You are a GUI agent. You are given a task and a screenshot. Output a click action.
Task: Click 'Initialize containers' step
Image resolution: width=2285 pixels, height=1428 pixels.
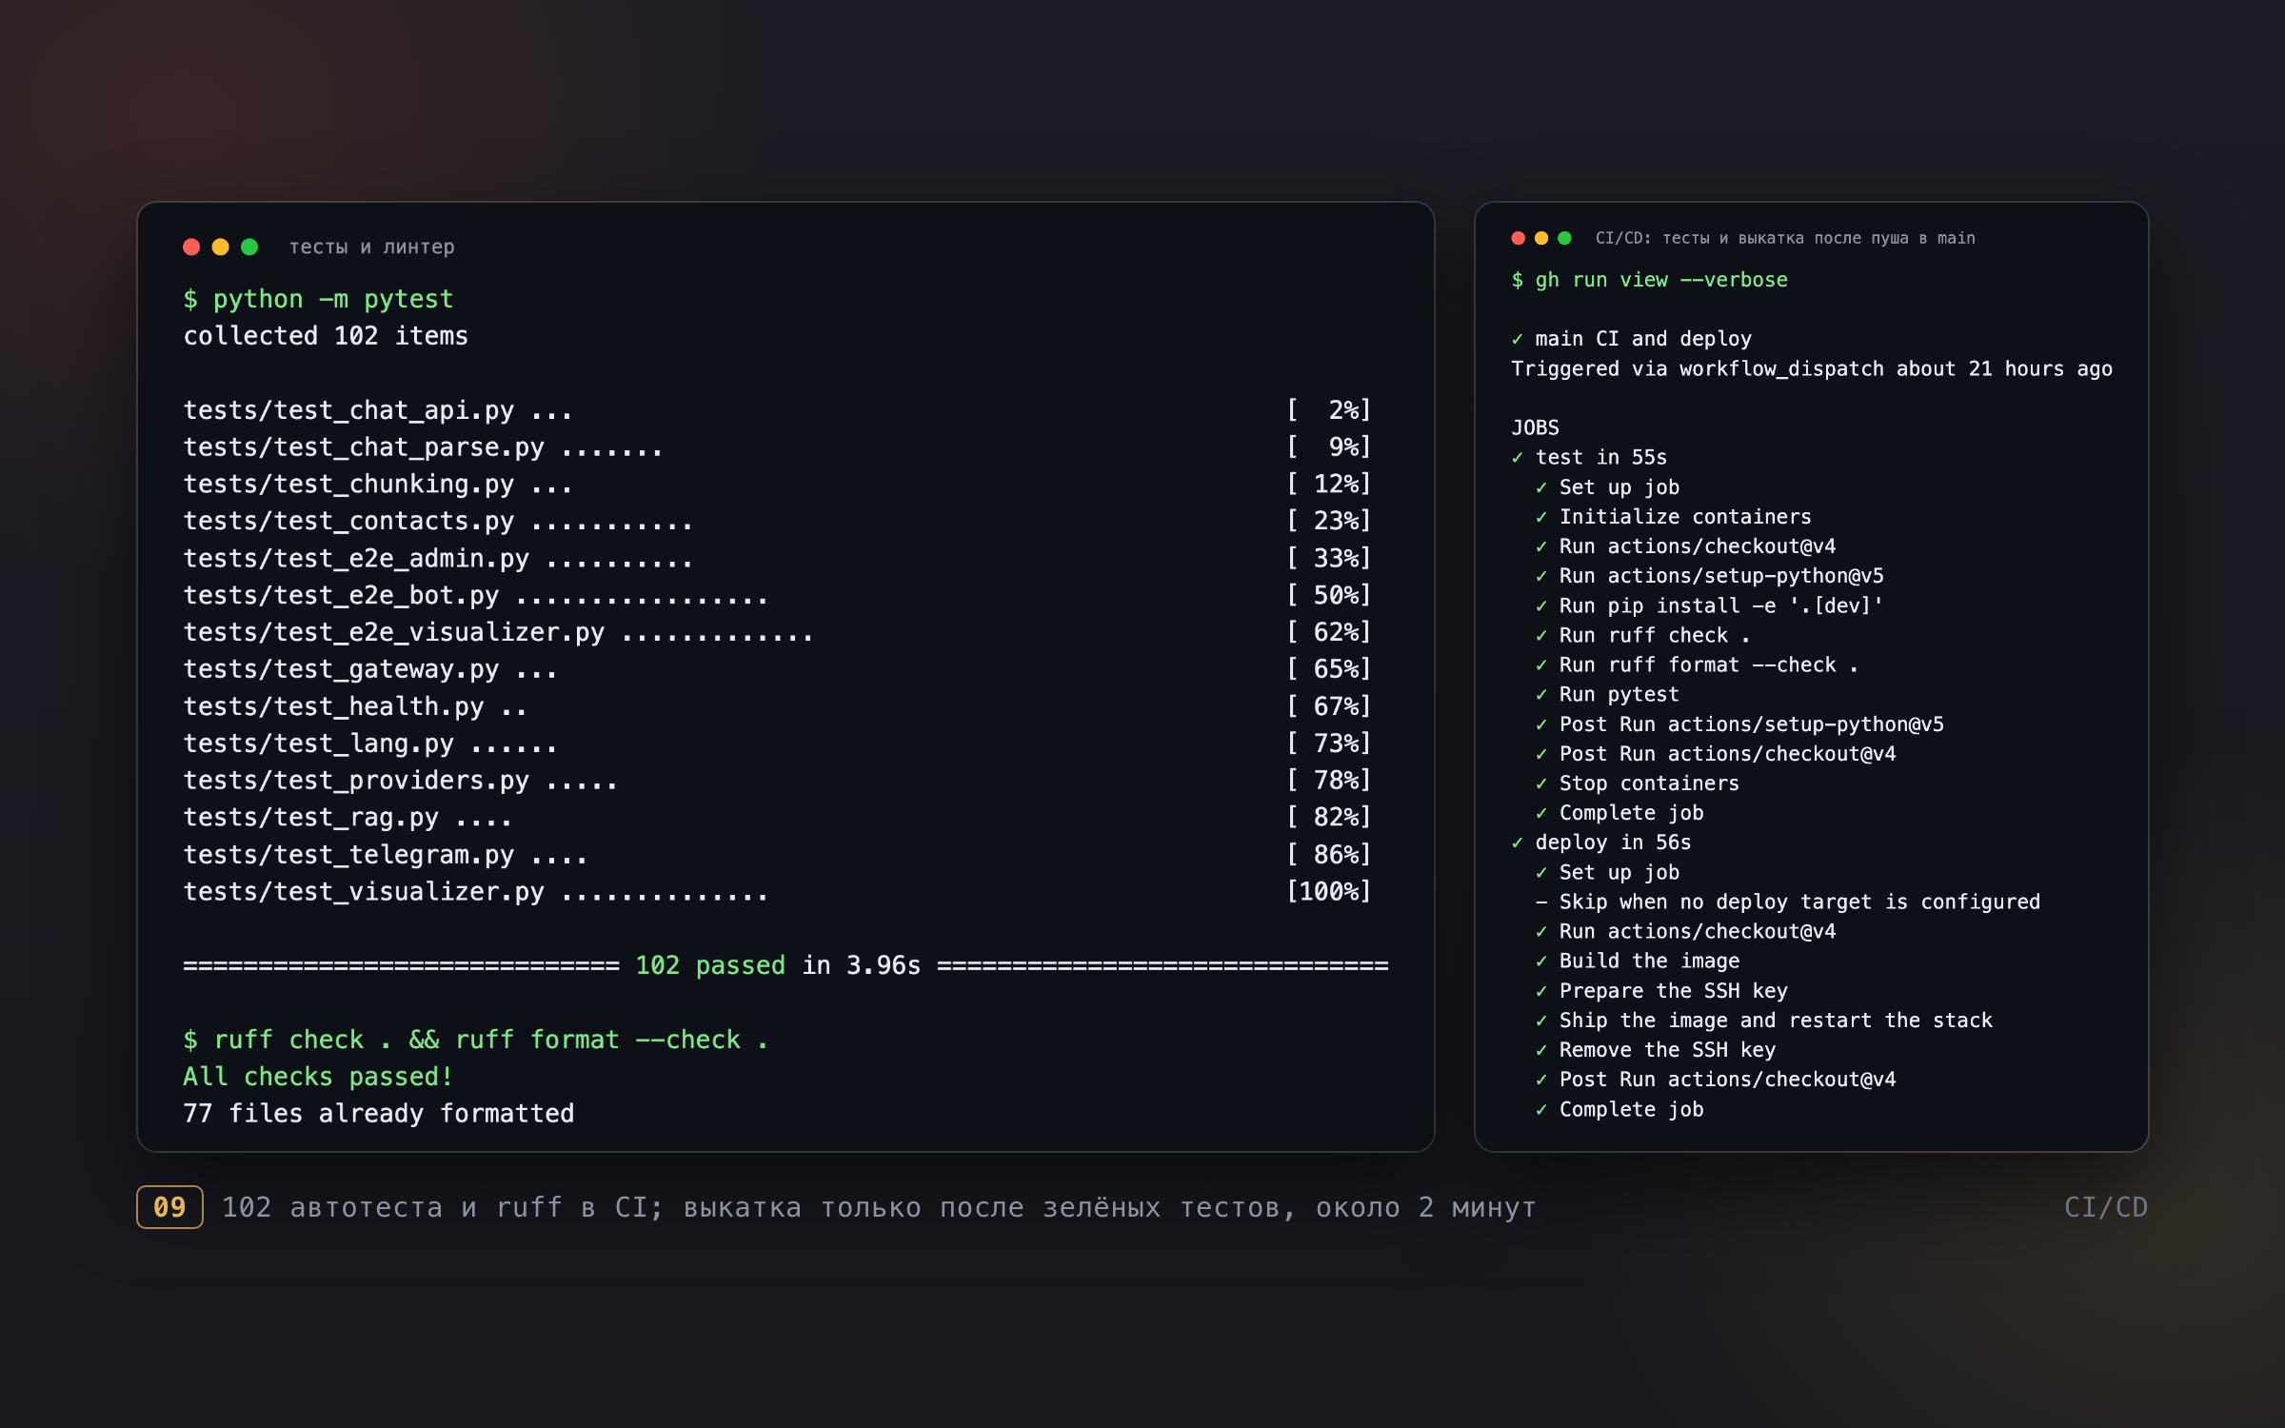tap(1673, 517)
